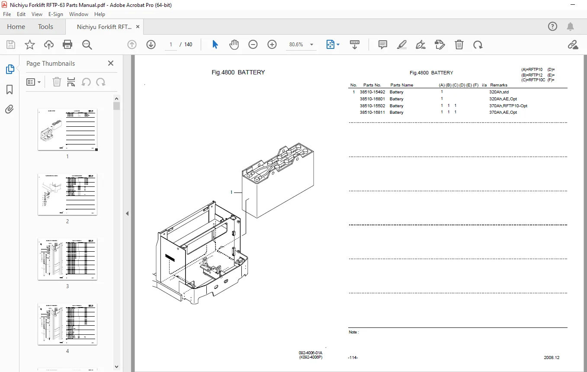Open the zoom level dropdown
This screenshot has height=372, width=587.
pyautogui.click(x=311, y=45)
